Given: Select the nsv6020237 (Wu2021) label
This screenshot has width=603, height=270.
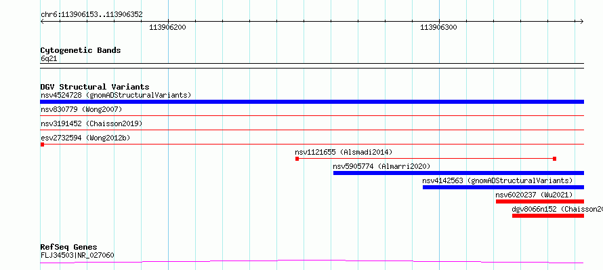Looking at the screenshot, I should click(534, 195).
